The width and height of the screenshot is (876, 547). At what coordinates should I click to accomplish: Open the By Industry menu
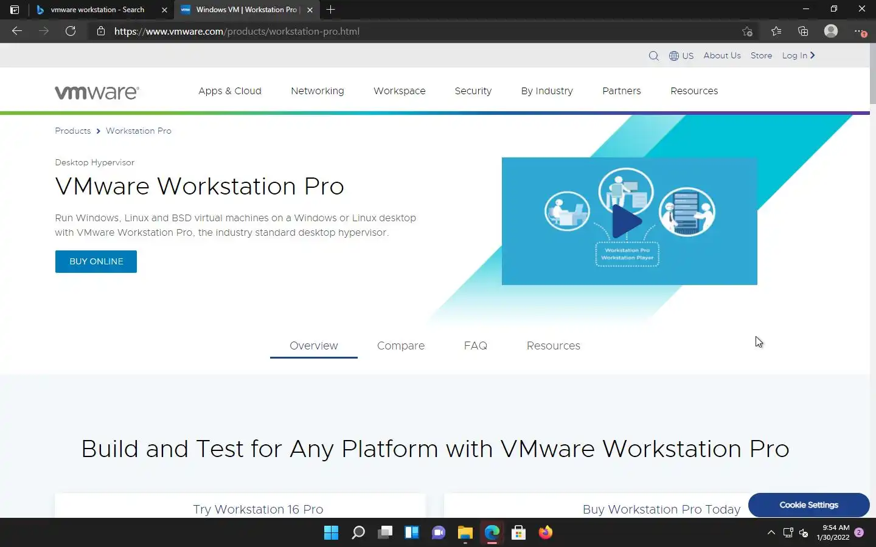click(x=547, y=91)
